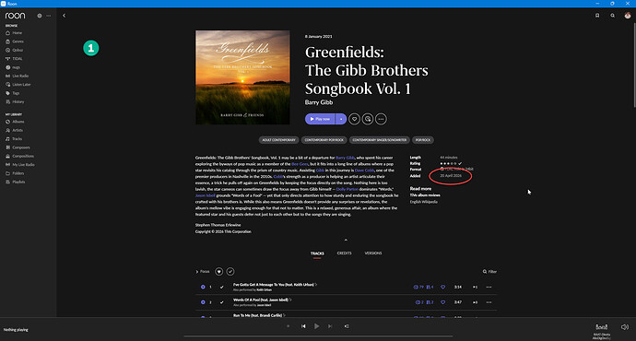The height and width of the screenshot is (341, 636).
Task: Open the Barry Gibb artist name below the title
Action: pos(319,102)
